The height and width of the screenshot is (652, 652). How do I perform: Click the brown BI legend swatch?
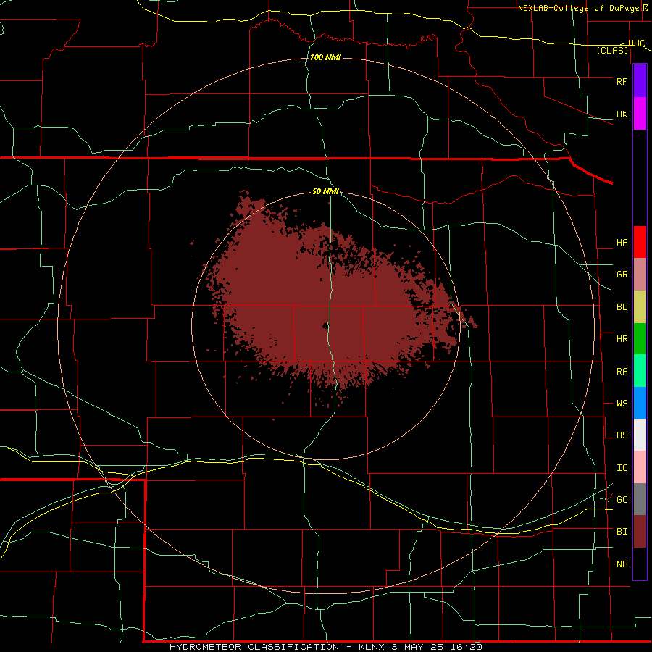tap(640, 532)
